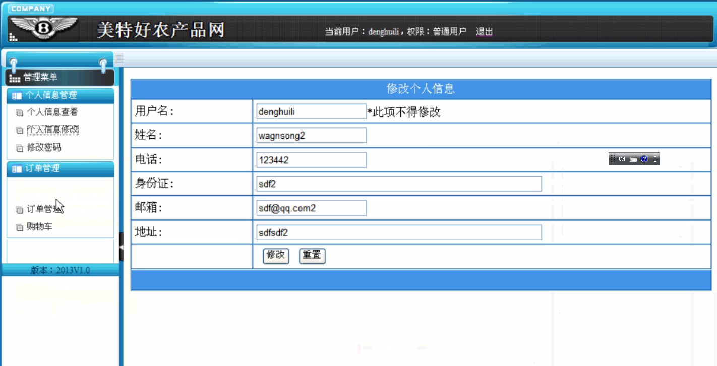This screenshot has height=366, width=717.
Task: Open 个人信息查看 in sidebar
Action: [x=52, y=112]
